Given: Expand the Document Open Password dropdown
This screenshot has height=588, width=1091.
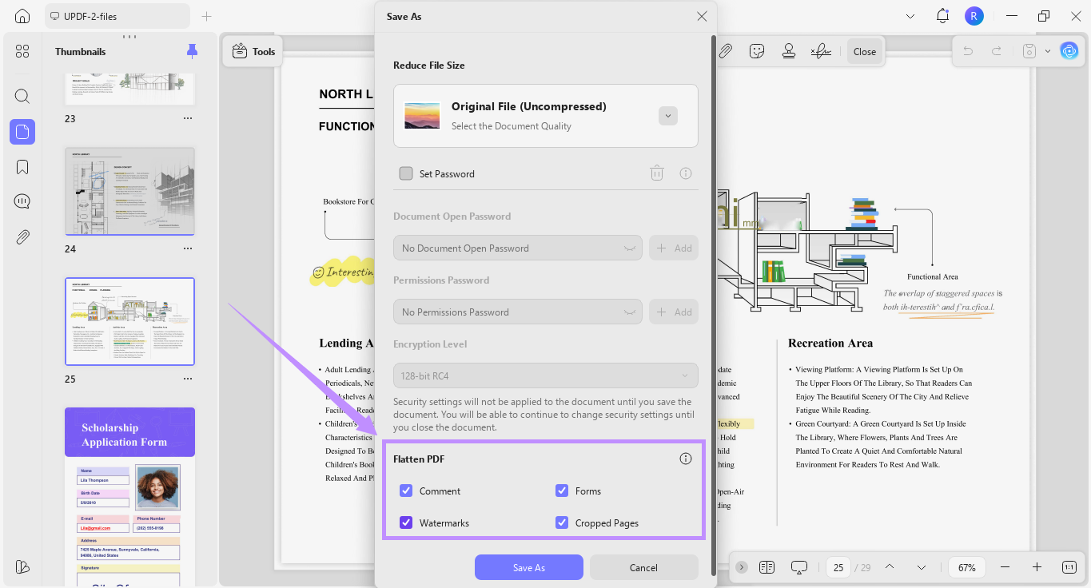Looking at the screenshot, I should (630, 248).
